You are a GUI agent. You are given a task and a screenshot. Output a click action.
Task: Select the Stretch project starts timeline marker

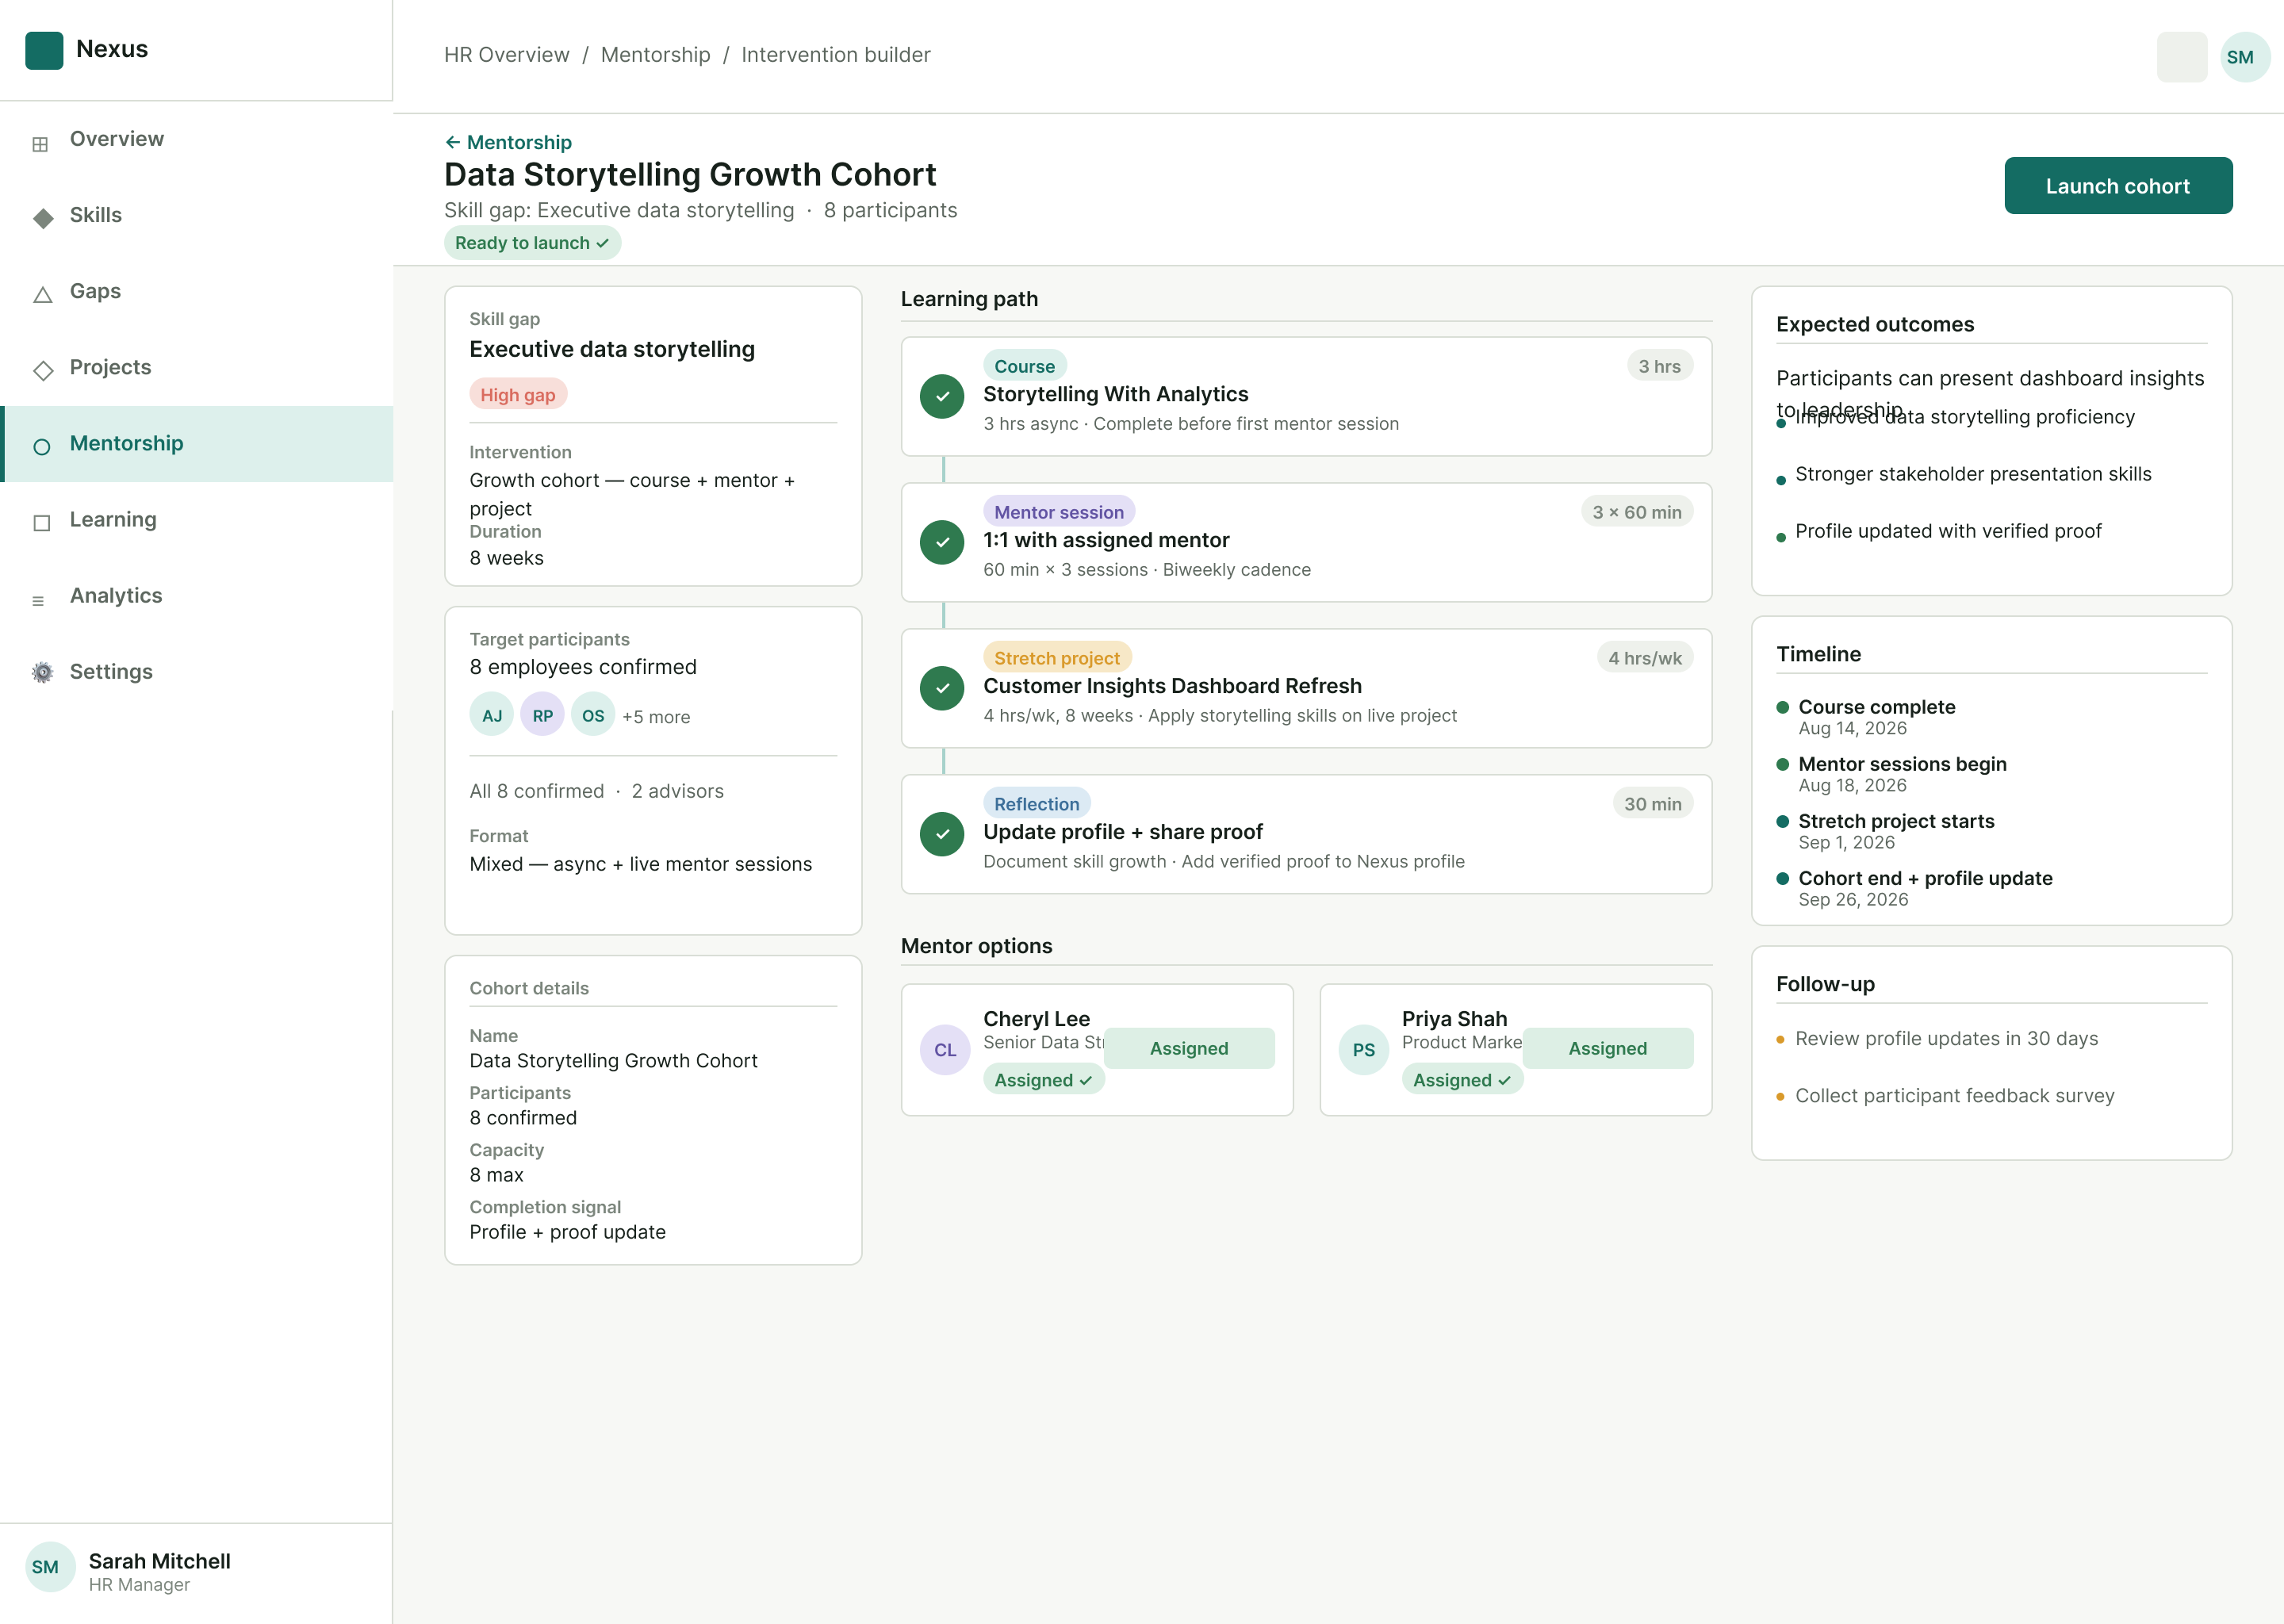click(1782, 821)
